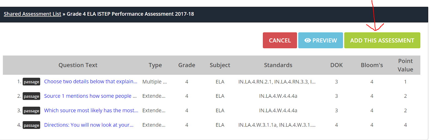Click the passage tag for question 1
The width and height of the screenshot is (435, 140).
(31, 82)
